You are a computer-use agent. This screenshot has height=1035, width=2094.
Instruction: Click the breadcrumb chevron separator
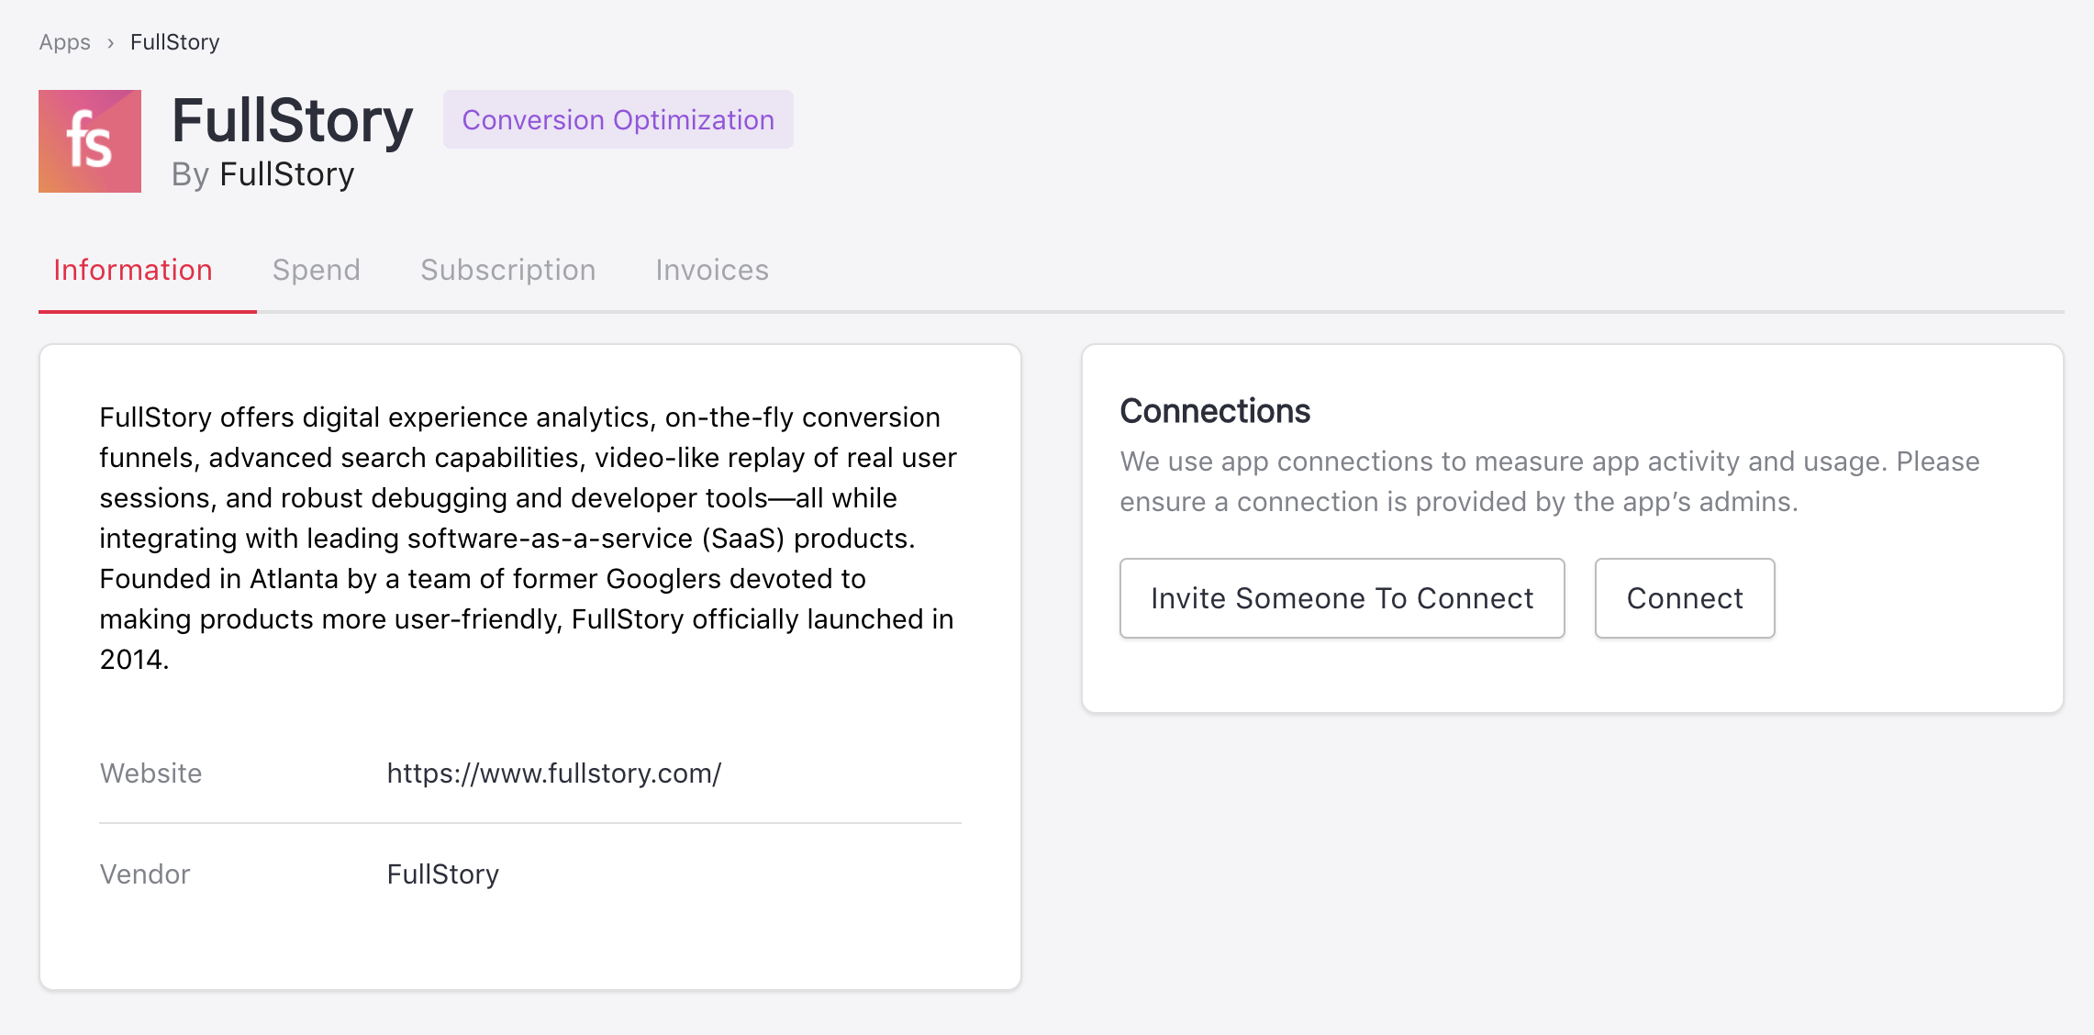tap(110, 43)
